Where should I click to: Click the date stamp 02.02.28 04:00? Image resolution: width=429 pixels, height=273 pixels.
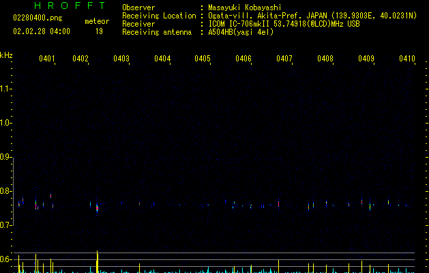pyautogui.click(x=42, y=31)
